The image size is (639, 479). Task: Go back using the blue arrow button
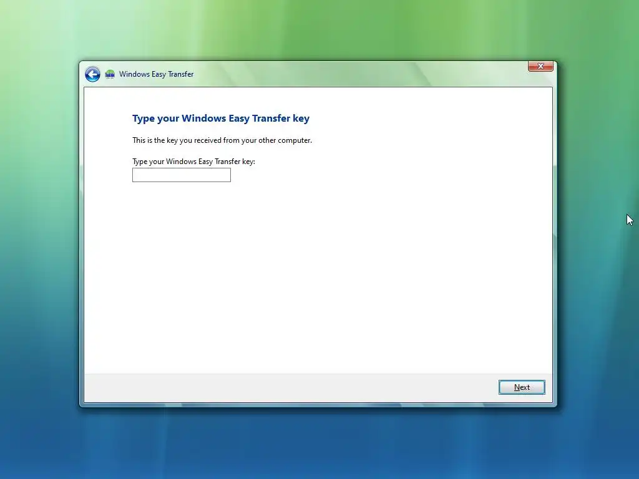[92, 74]
